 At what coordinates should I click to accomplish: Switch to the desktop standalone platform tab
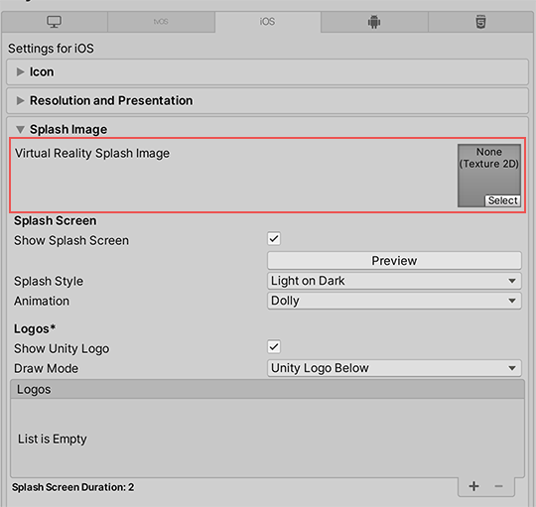pyautogui.click(x=55, y=22)
